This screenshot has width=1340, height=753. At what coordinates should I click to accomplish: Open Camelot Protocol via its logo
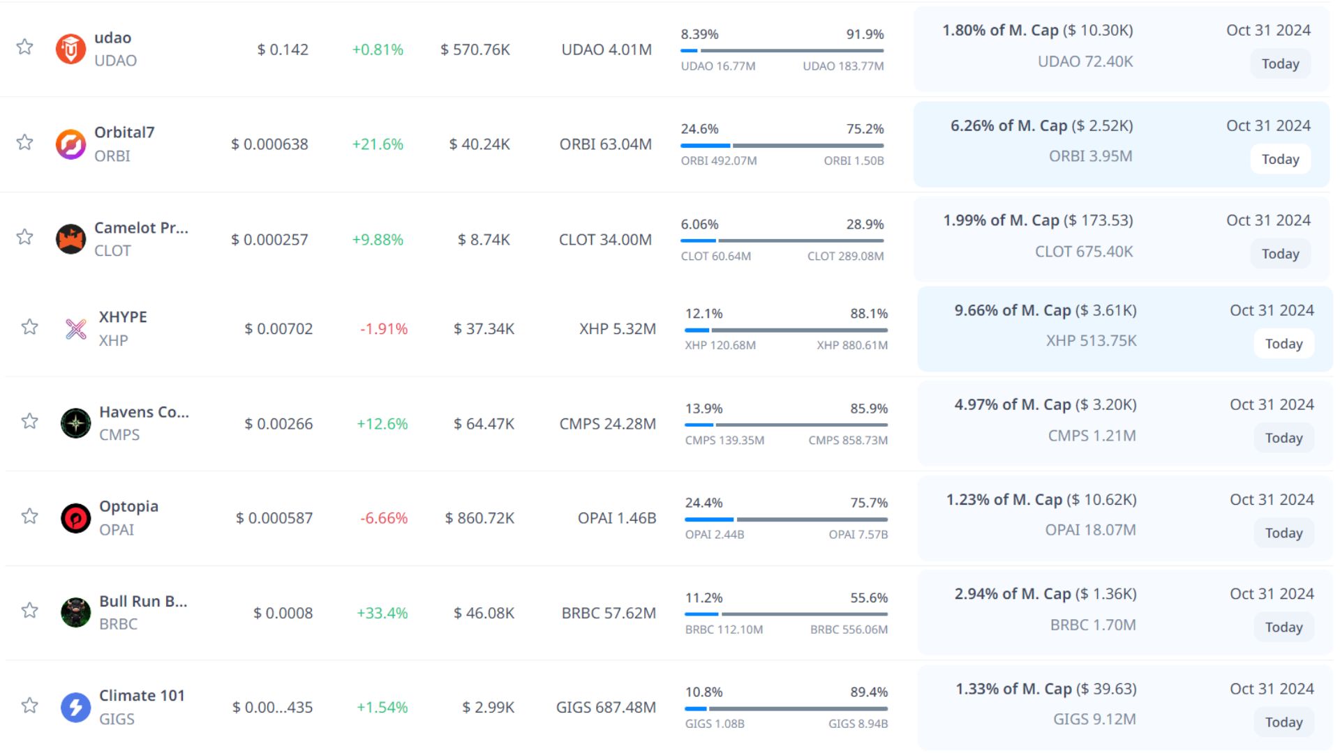pyautogui.click(x=70, y=239)
